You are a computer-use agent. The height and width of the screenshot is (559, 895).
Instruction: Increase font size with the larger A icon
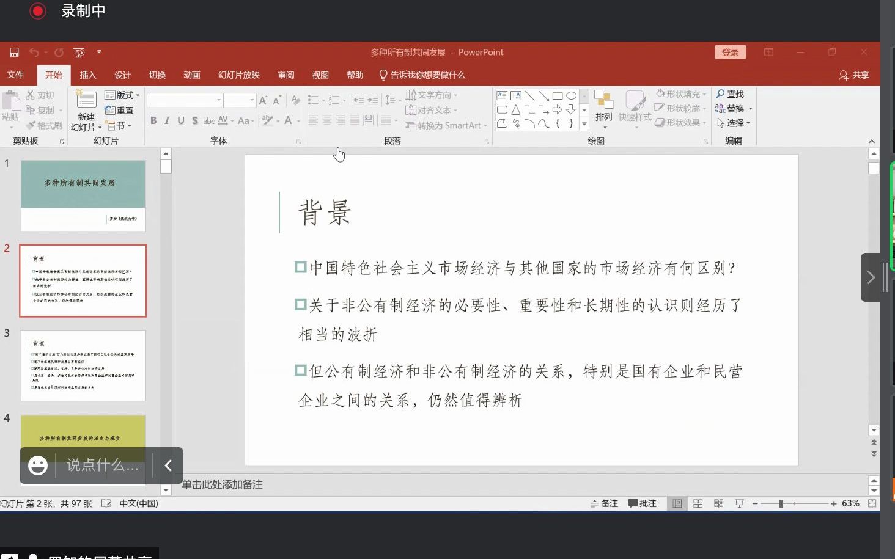point(263,100)
